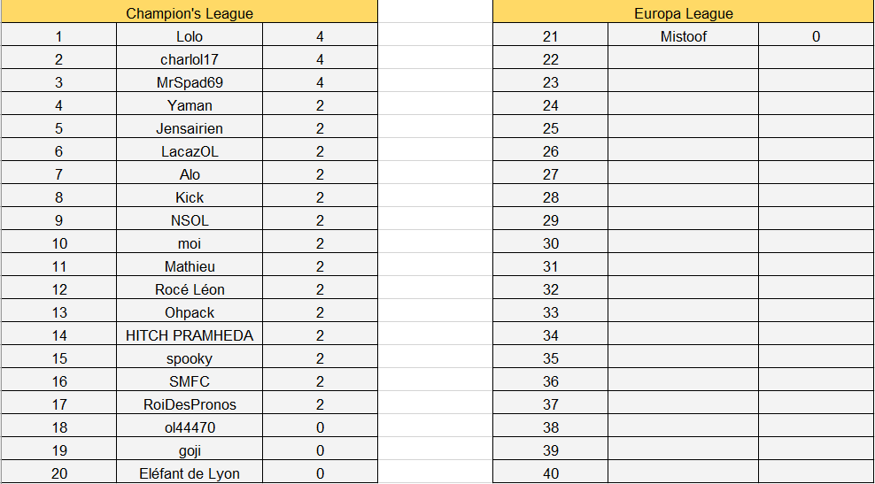Click the Rocé Léon cell
This screenshot has width=875, height=484.
(x=190, y=289)
